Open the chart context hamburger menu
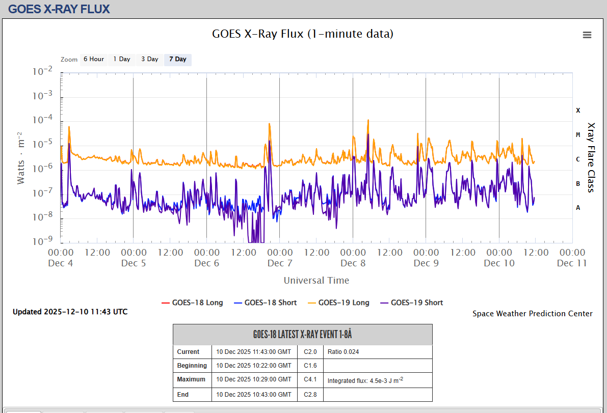The height and width of the screenshot is (413, 607). click(587, 35)
